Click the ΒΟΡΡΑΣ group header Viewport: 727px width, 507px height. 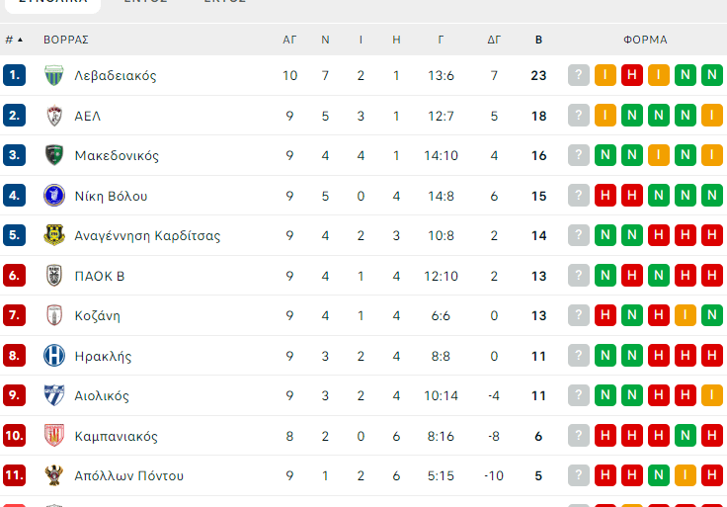point(66,41)
